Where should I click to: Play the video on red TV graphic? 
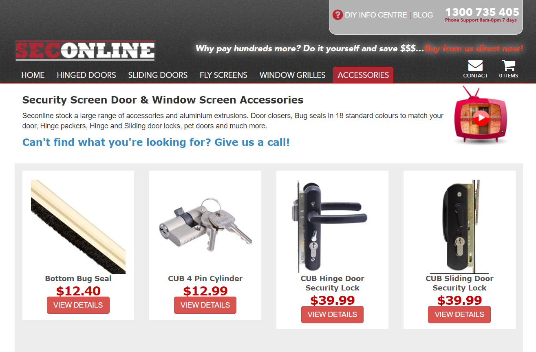pos(481,118)
